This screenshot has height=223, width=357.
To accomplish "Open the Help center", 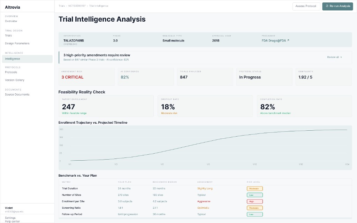I will (12, 221).
